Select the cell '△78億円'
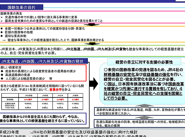 pyautogui.click(x=45, y=99)
